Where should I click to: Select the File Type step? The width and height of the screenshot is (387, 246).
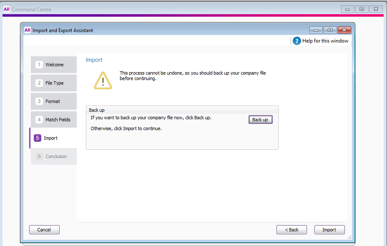coord(54,83)
